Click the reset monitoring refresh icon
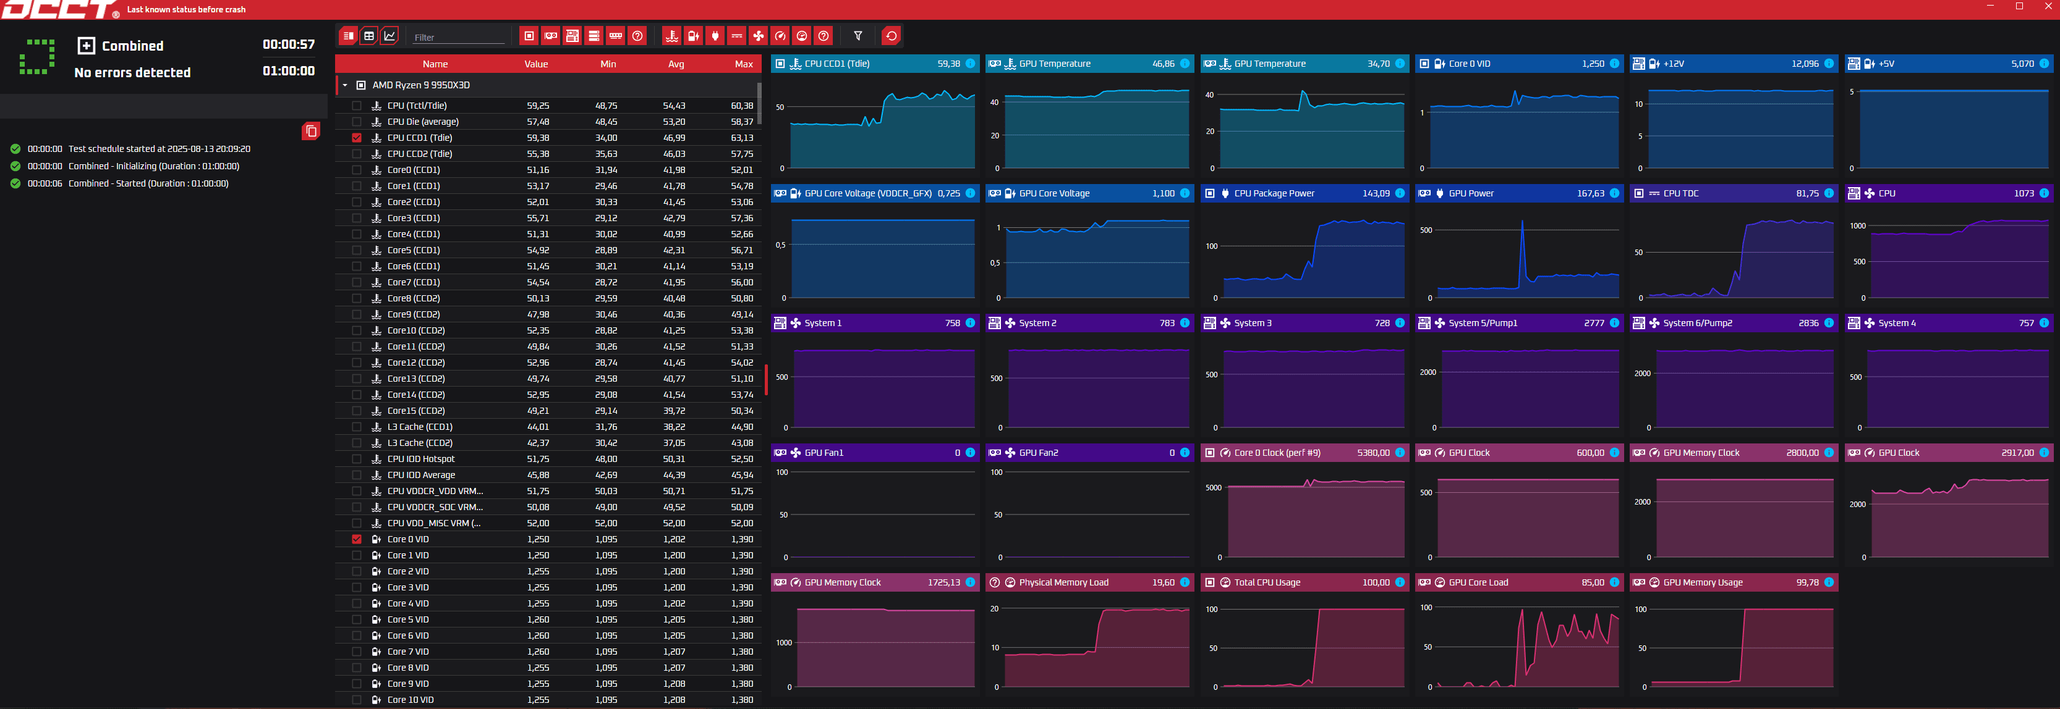2060x709 pixels. pos(891,36)
